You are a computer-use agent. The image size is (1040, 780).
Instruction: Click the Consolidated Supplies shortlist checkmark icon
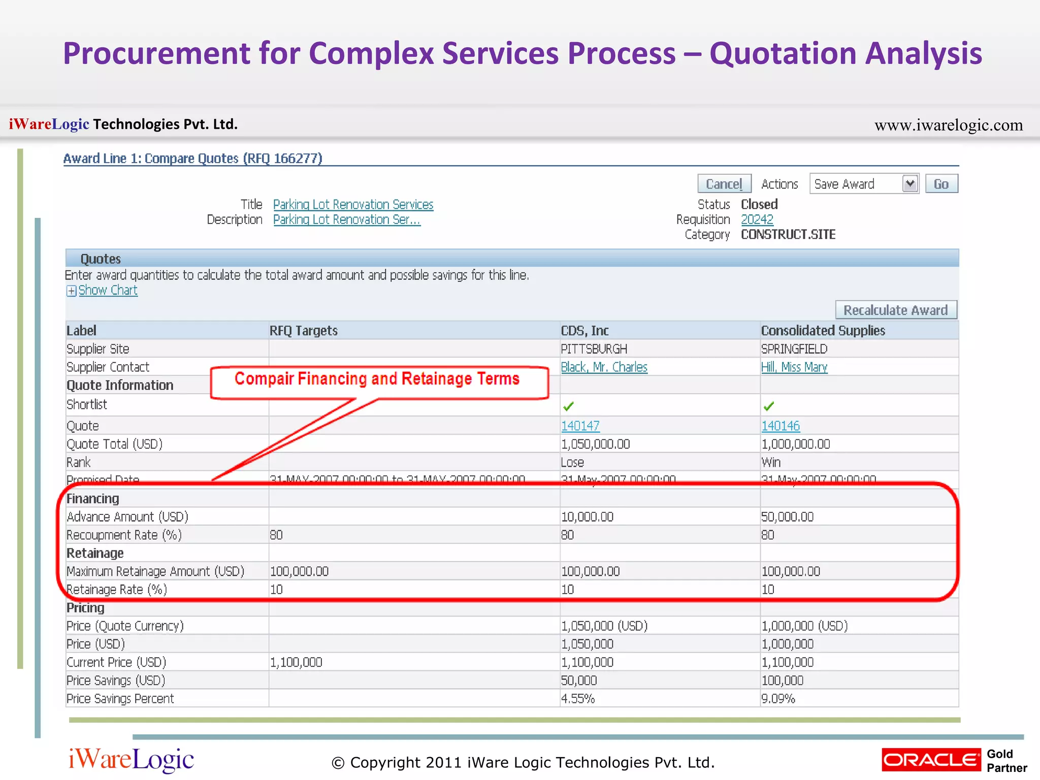point(769,406)
